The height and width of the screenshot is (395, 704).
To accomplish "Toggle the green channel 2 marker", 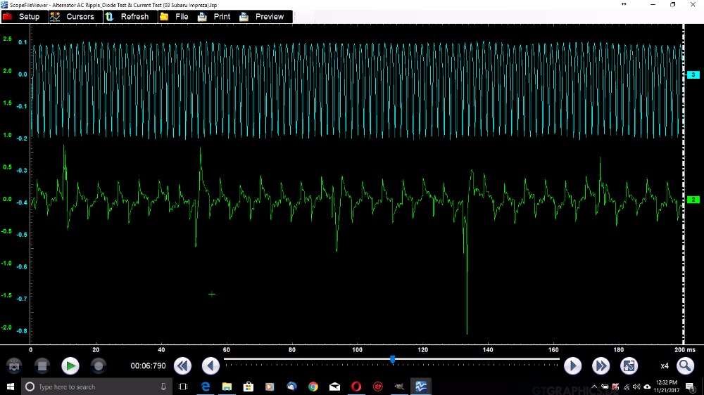I will 693,200.
